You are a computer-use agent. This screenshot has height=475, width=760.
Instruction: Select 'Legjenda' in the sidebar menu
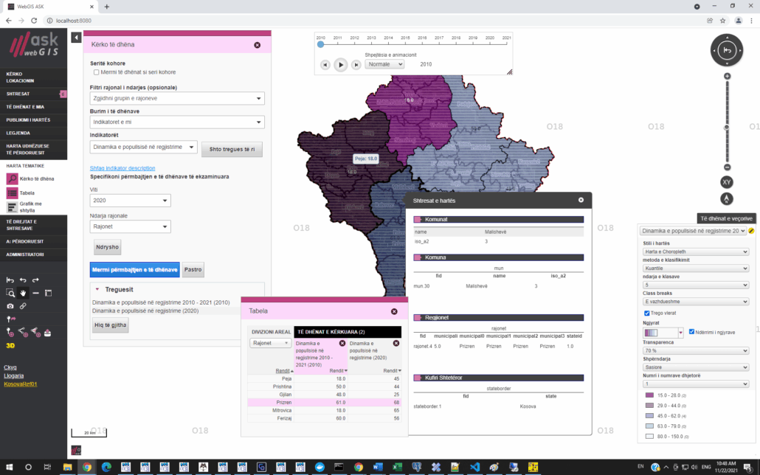pos(18,132)
